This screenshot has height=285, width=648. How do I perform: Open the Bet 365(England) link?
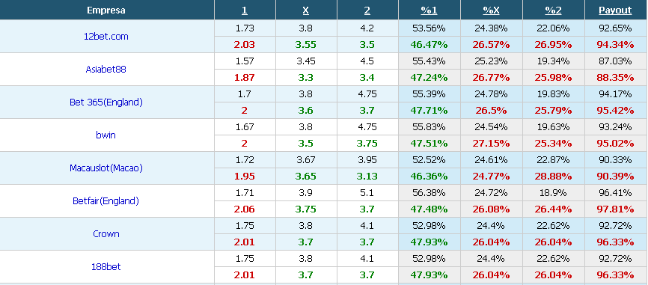click(x=106, y=102)
